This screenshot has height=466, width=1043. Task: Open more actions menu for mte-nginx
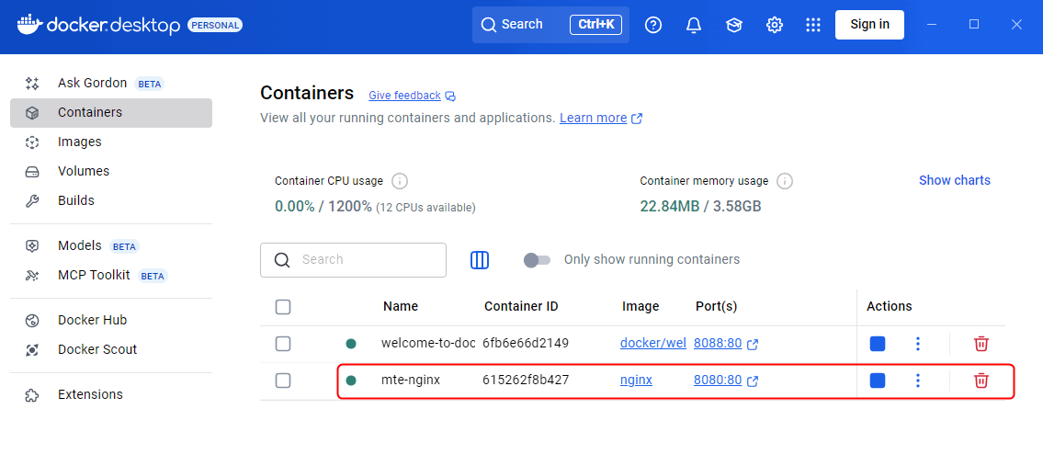coord(917,381)
